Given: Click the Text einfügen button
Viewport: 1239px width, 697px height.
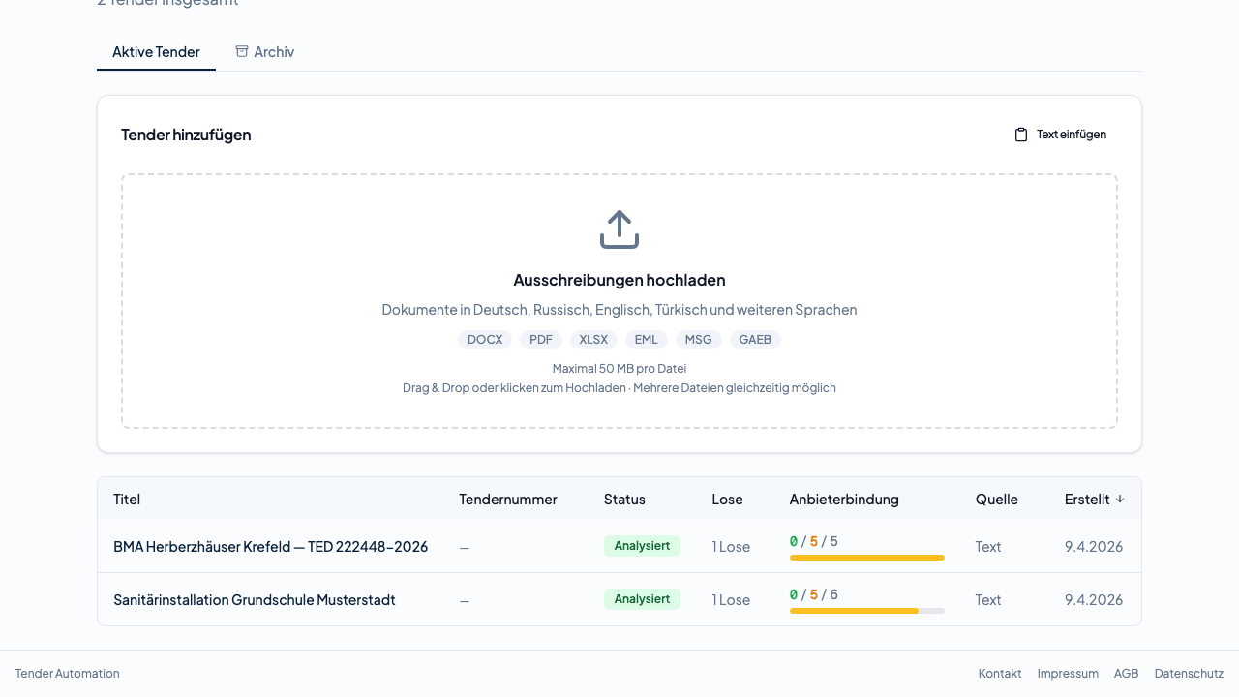Looking at the screenshot, I should coord(1060,134).
